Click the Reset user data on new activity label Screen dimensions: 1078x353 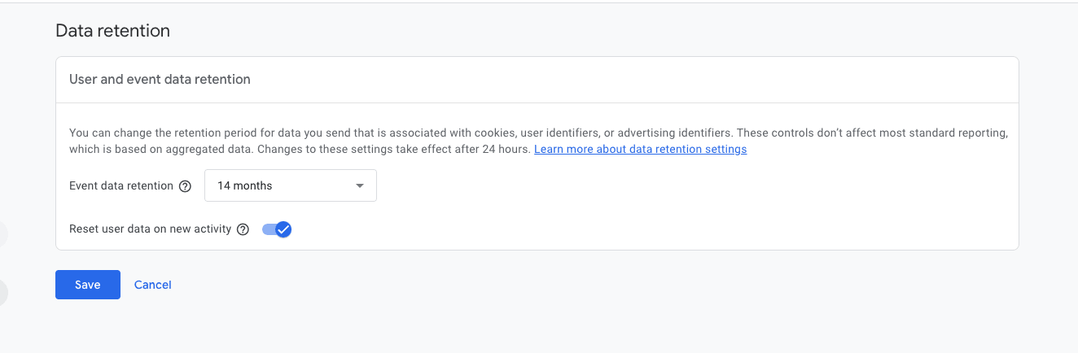pyautogui.click(x=151, y=229)
